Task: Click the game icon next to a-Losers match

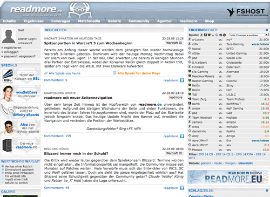Action: click(190, 39)
